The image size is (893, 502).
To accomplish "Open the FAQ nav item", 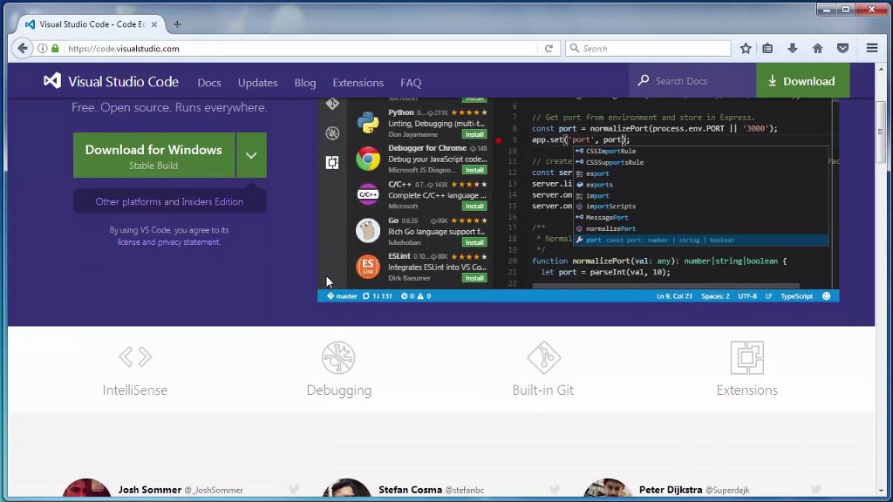I will (x=411, y=83).
